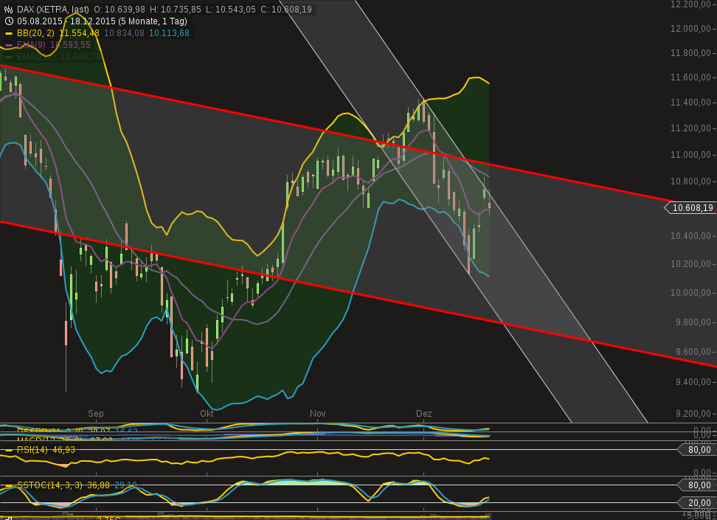Click the yellow RSI(14) legend marker
The image size is (717, 520).
pyautogui.click(x=8, y=451)
